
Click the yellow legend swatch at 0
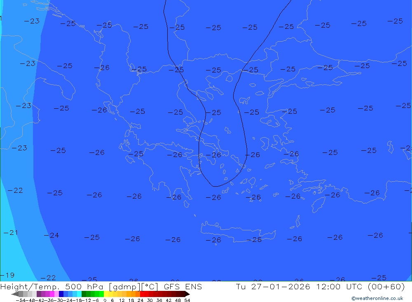pyautogui.click(x=106, y=294)
